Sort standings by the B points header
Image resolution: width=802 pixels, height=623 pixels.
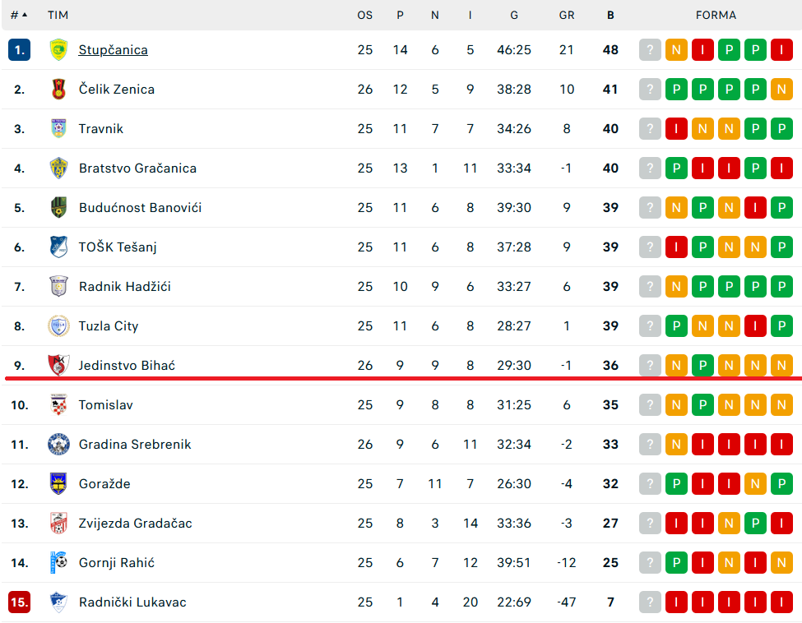[610, 15]
